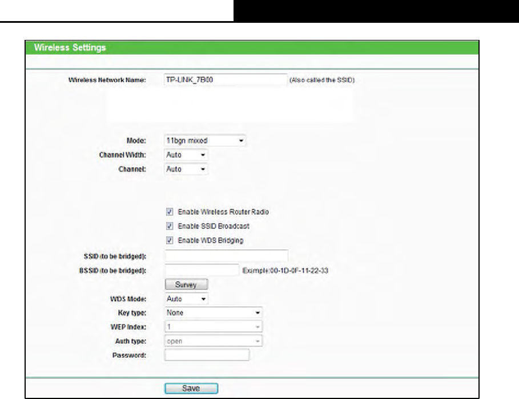The height and width of the screenshot is (399, 519).
Task: Open the Channel dropdown set to Auto
Action: (186, 169)
